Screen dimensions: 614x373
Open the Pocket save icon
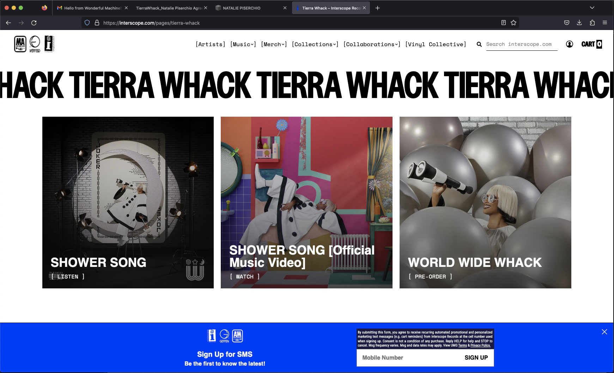point(567,23)
